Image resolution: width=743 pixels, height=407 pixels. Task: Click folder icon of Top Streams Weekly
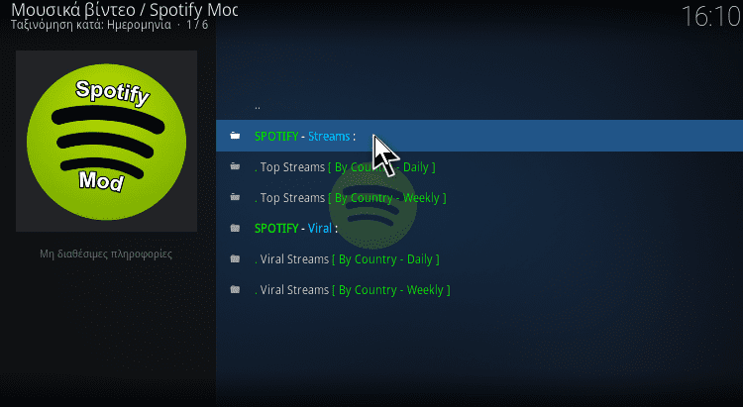[x=235, y=198]
